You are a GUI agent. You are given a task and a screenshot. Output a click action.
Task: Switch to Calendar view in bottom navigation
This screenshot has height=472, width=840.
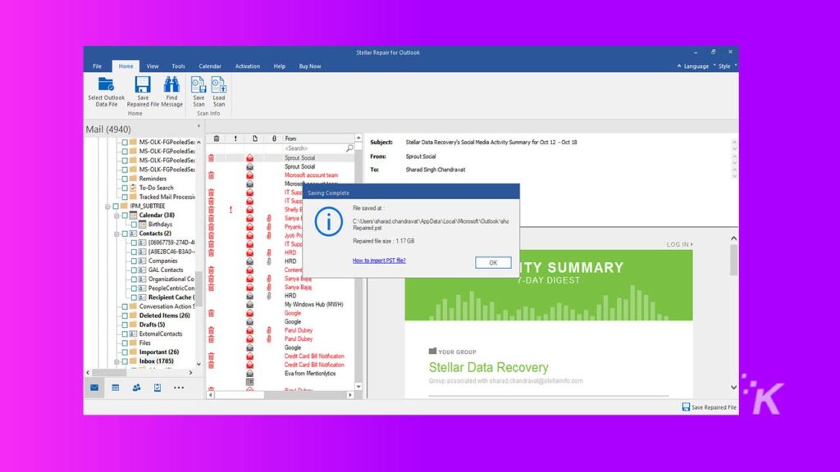[115, 388]
